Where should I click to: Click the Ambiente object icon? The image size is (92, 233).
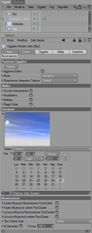[x=9, y=24]
